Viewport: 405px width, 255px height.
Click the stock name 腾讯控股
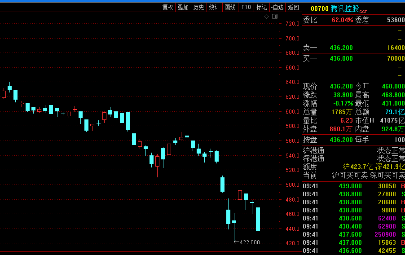tap(344, 9)
